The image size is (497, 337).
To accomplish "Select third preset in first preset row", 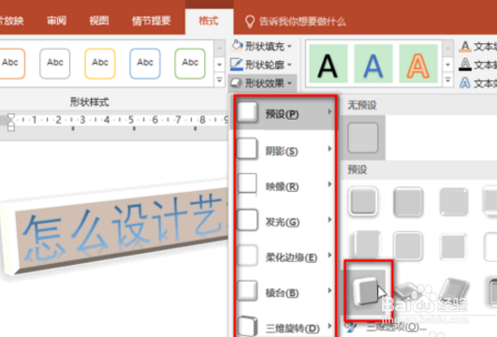I will point(454,201).
